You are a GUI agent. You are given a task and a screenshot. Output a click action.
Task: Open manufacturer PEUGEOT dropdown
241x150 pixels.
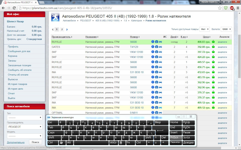(x=25, y=127)
